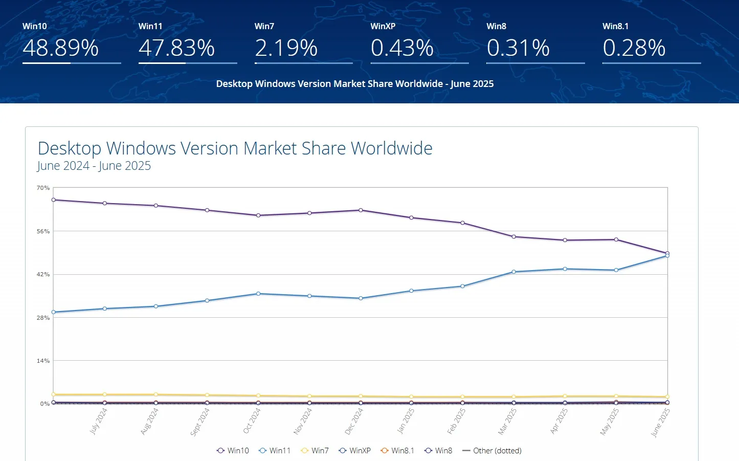The image size is (739, 461).
Task: Click the Win11 data point for May 2025
Action: (x=616, y=270)
